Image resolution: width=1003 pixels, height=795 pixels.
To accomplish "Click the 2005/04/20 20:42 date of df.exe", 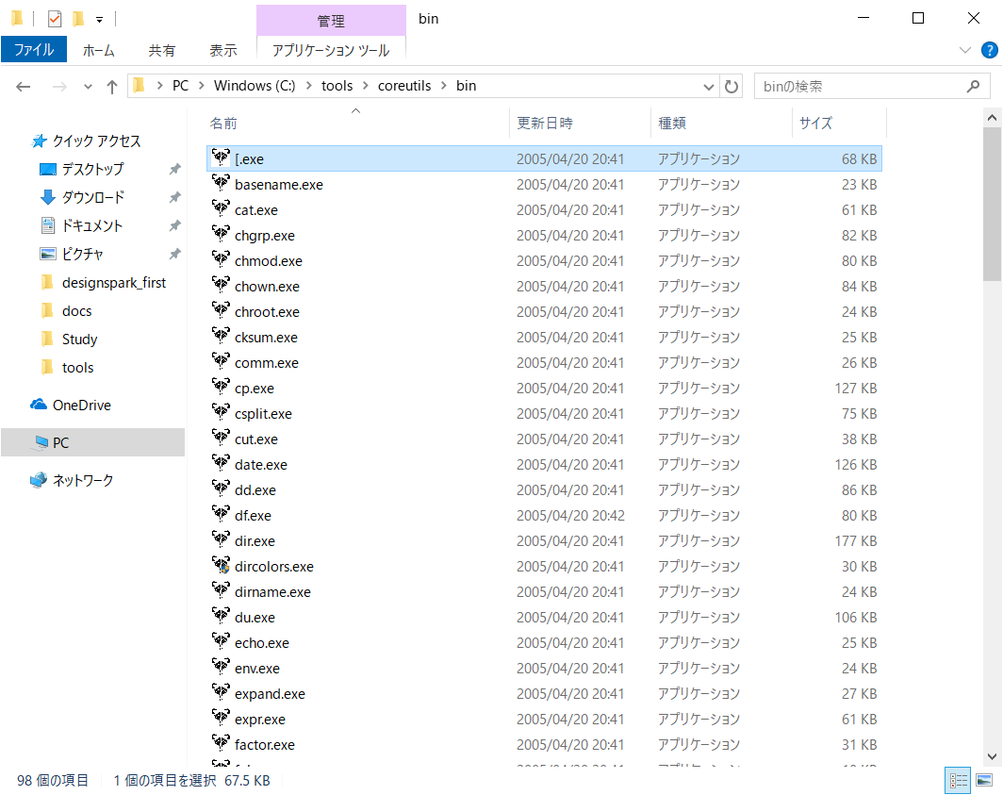I will (570, 516).
